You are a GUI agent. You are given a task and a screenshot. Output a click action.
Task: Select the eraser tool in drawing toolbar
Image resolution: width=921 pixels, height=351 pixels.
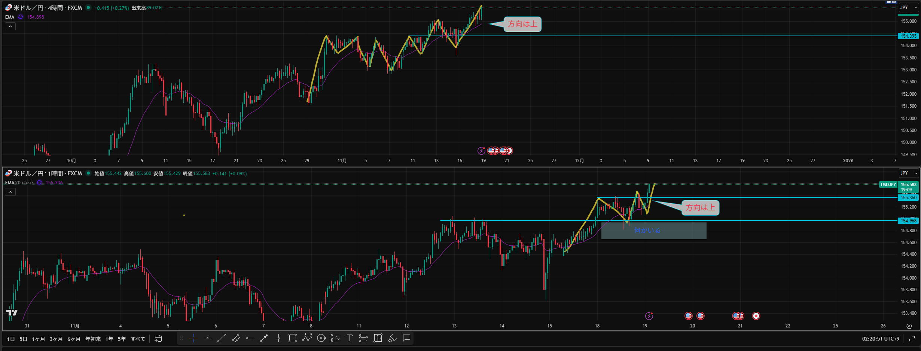(392, 338)
